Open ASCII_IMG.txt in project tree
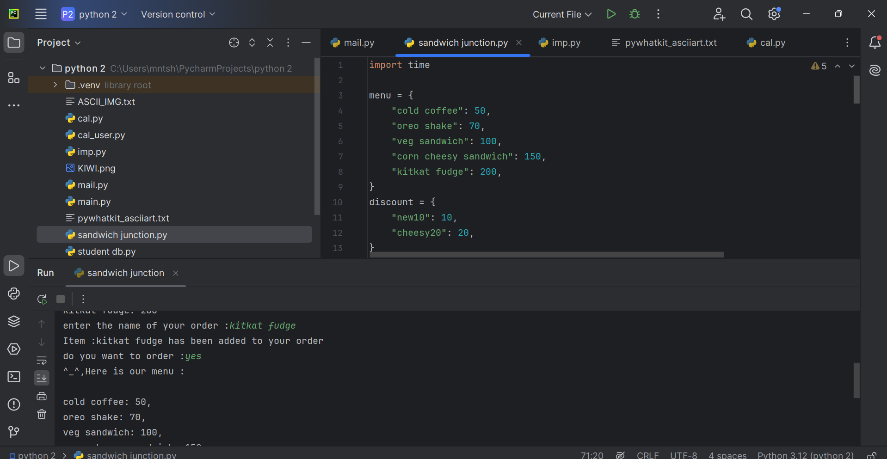This screenshot has height=459, width=887. click(x=106, y=102)
